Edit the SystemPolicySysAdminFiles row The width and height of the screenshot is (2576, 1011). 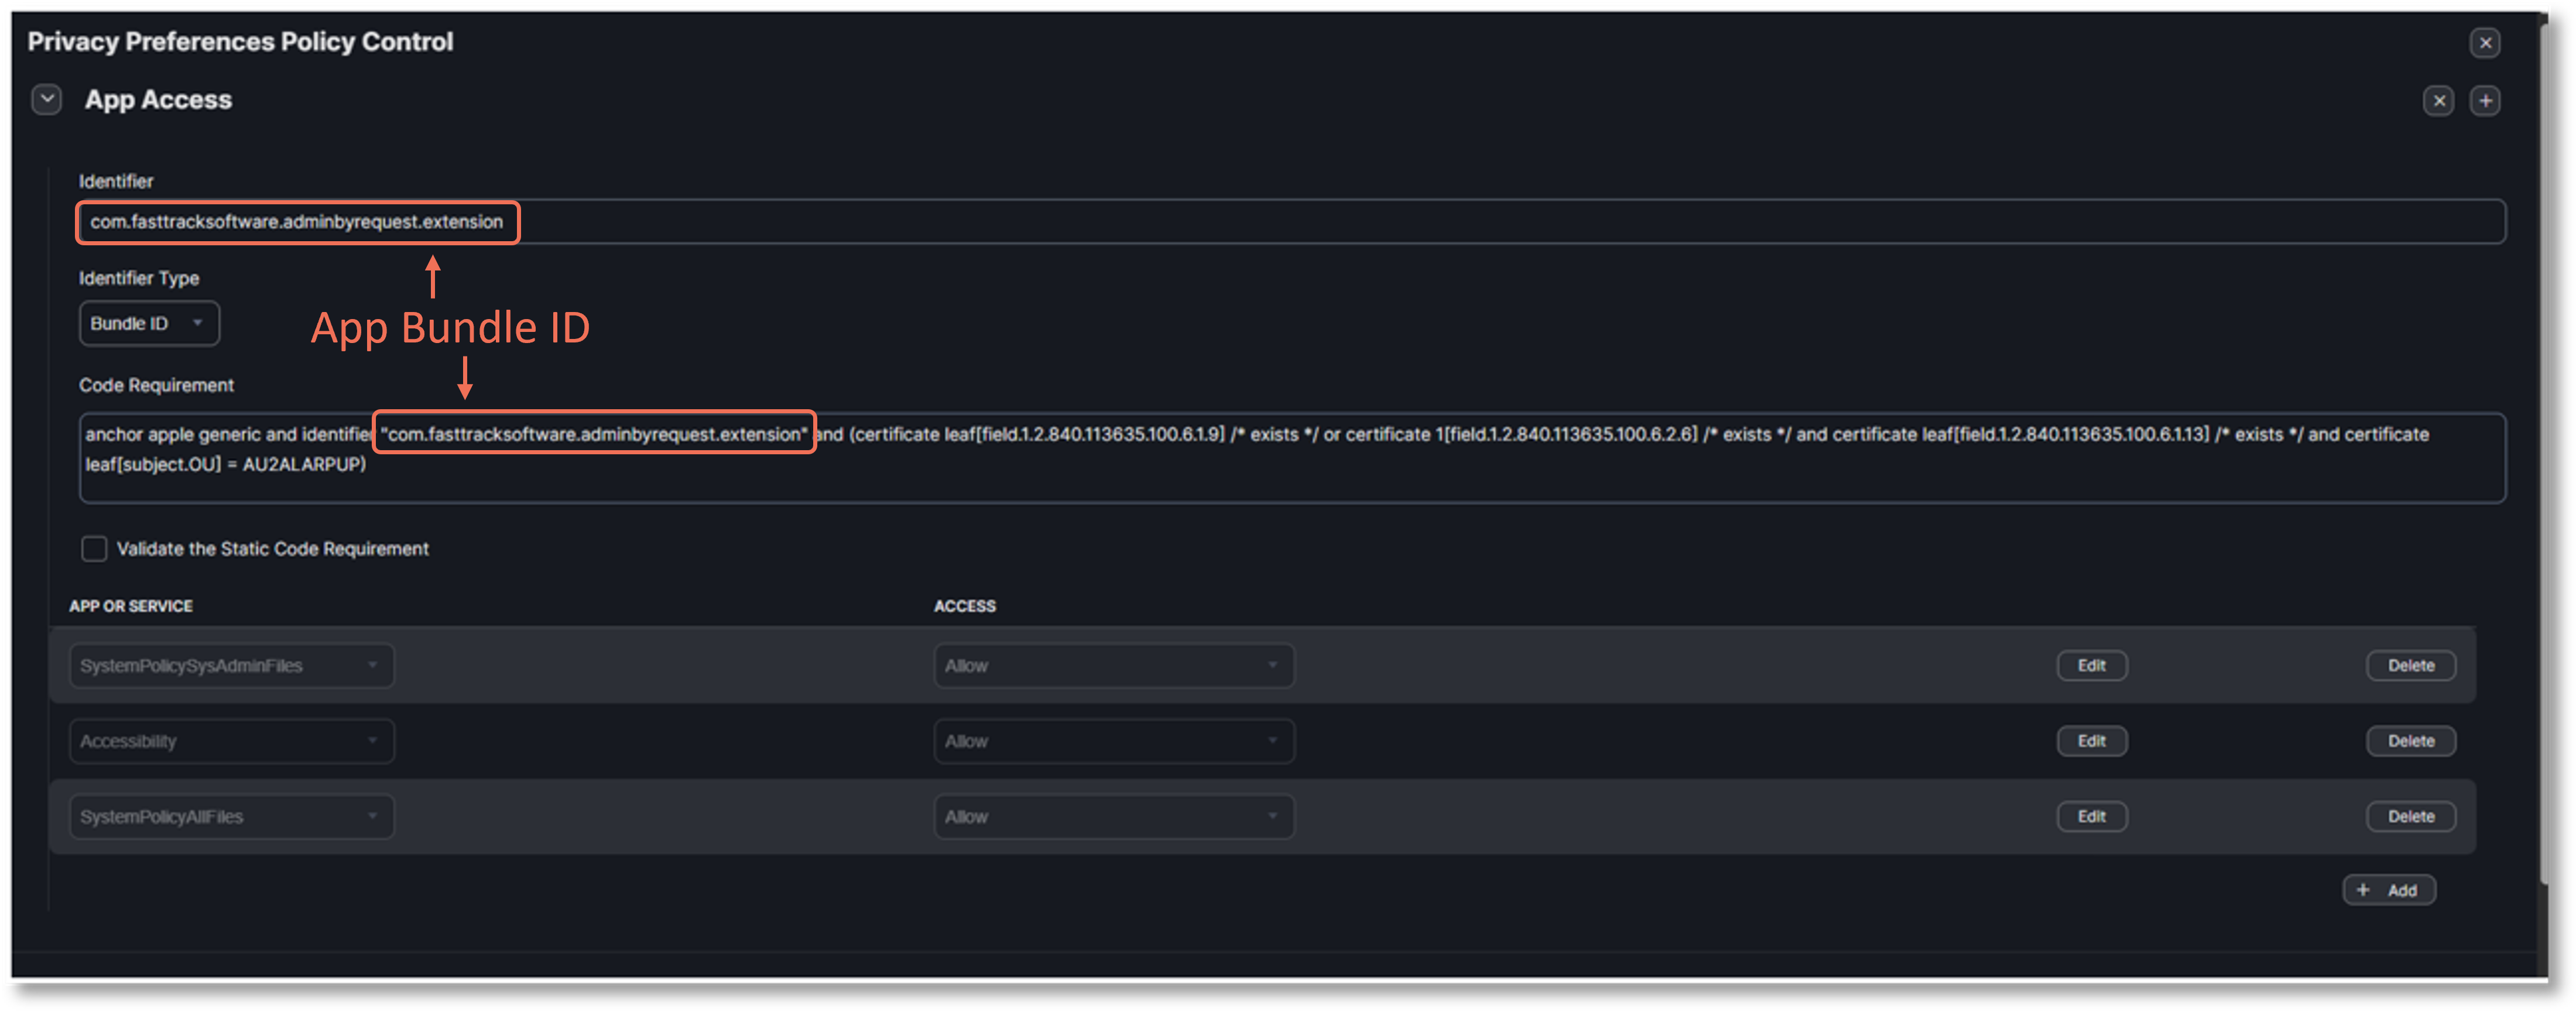(2091, 665)
